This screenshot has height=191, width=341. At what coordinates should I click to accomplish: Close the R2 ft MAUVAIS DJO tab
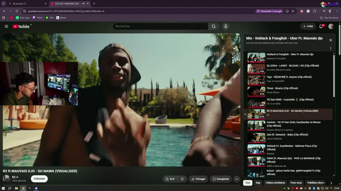[88, 4]
